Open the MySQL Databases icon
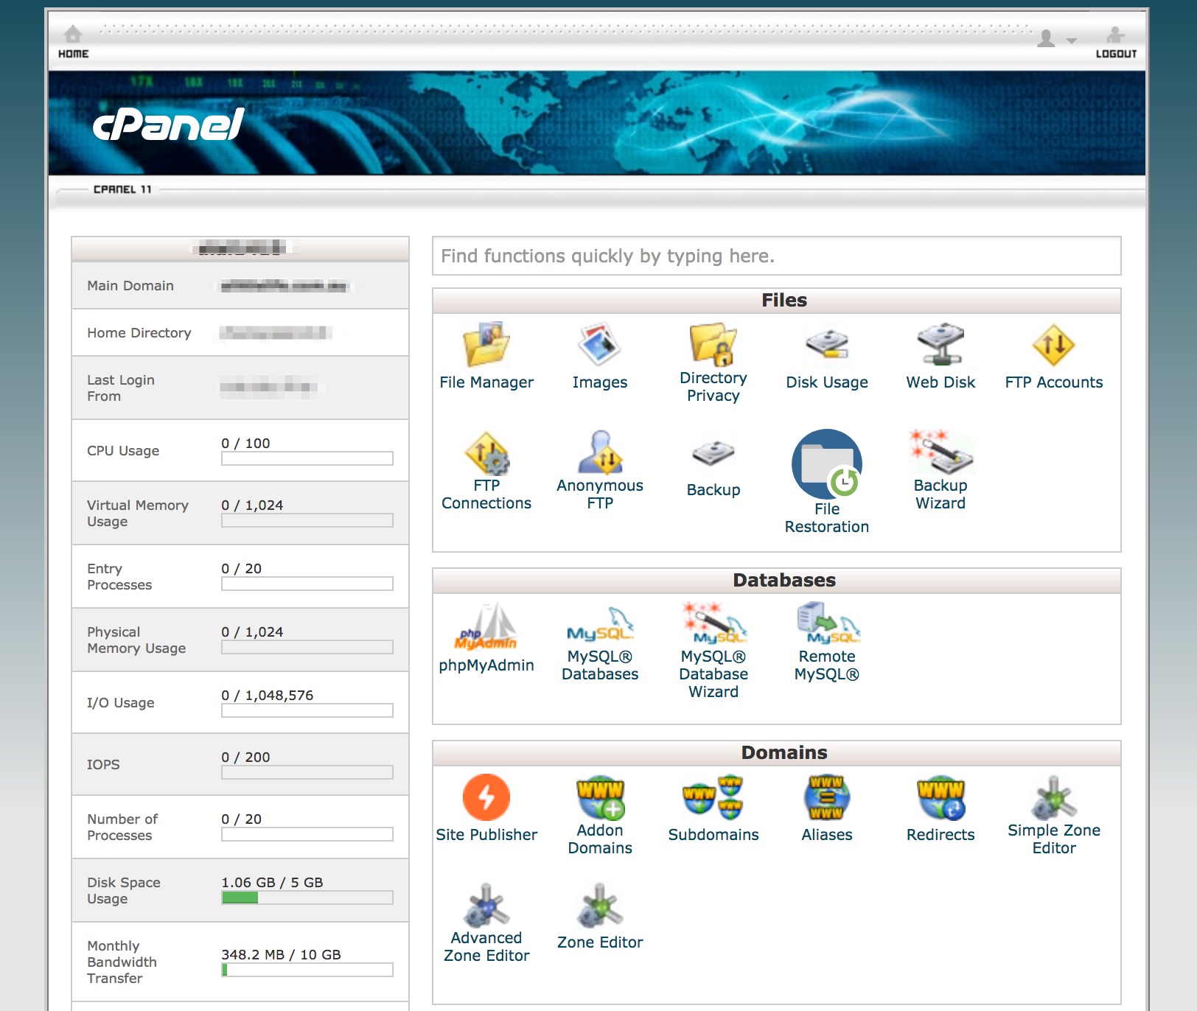1197x1011 pixels. click(x=600, y=625)
